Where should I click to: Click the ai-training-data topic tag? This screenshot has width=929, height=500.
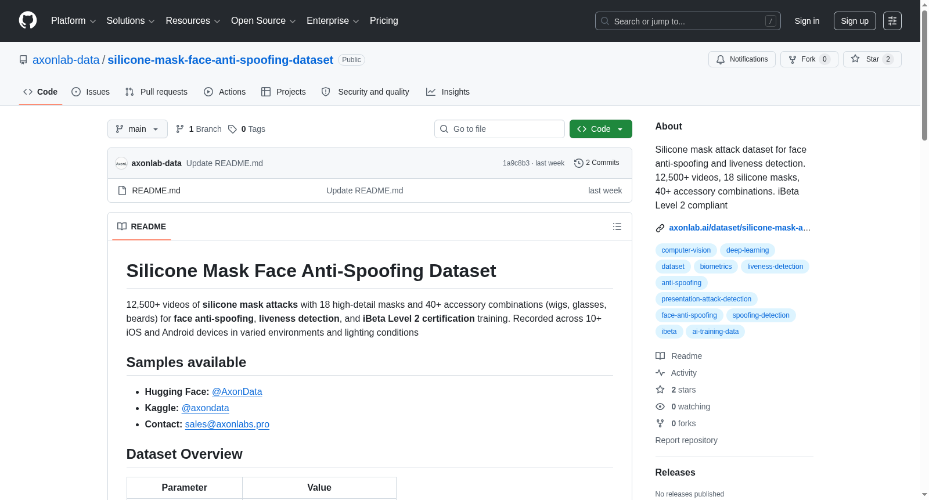(715, 332)
